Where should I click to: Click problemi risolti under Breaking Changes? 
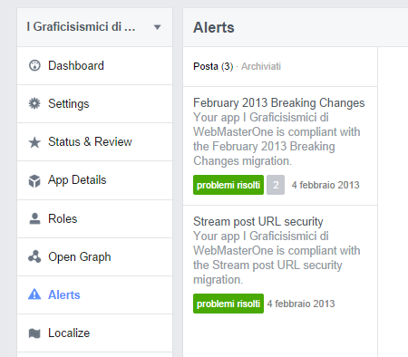pos(228,185)
